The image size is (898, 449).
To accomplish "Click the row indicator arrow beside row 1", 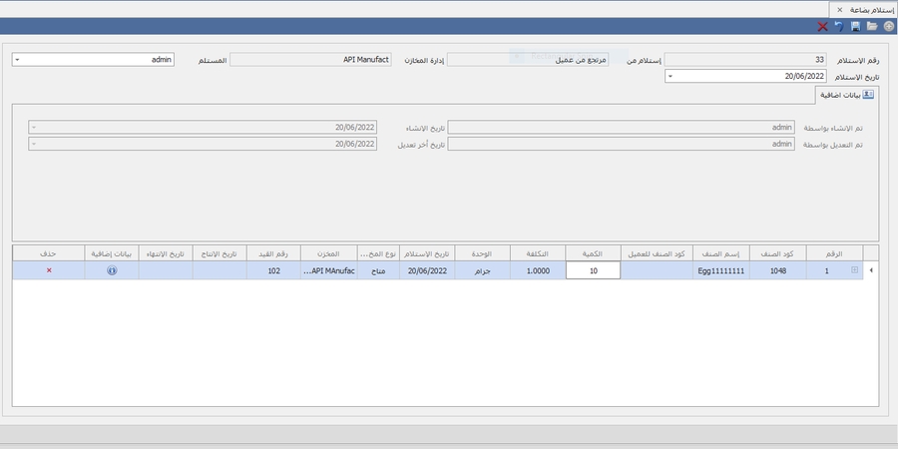I will point(872,270).
